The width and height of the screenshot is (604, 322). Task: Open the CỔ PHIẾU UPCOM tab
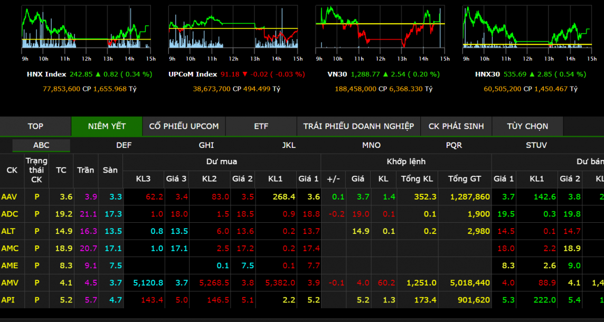pos(184,126)
